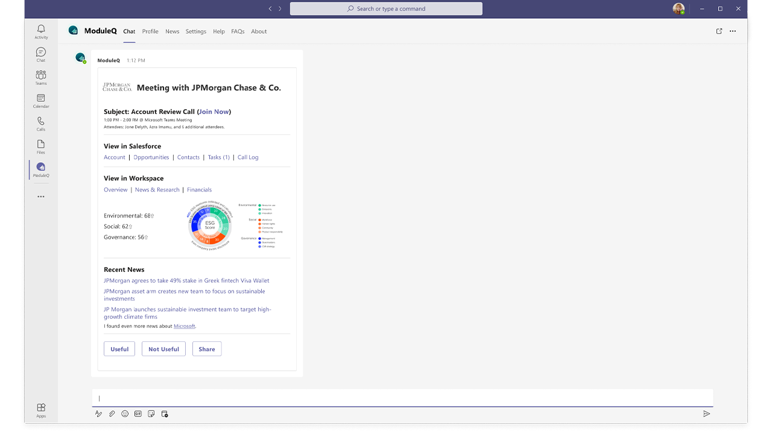
Task: Click the Governance: 56 score text
Action: (x=126, y=237)
